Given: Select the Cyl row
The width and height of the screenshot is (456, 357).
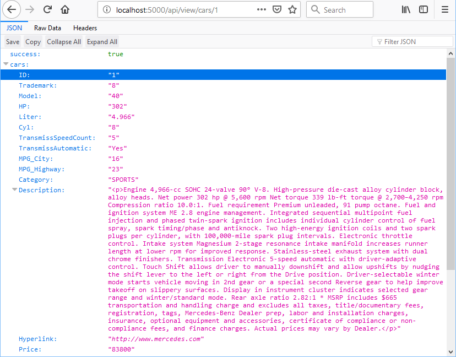Looking at the screenshot, I should click(223, 127).
